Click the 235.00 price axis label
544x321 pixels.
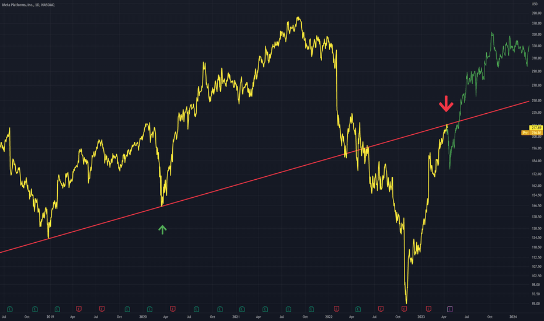pyautogui.click(x=536, y=113)
